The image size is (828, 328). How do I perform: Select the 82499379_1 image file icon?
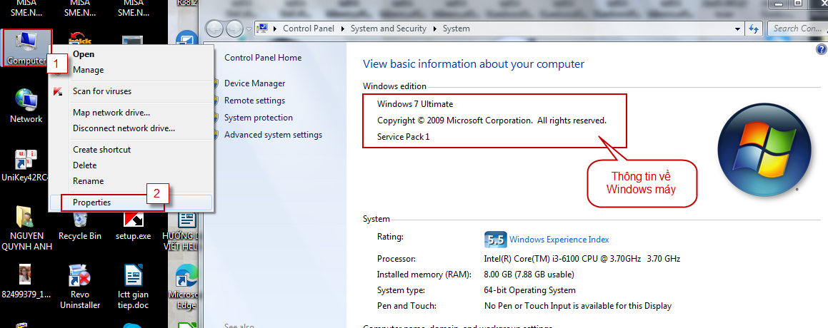(x=26, y=281)
